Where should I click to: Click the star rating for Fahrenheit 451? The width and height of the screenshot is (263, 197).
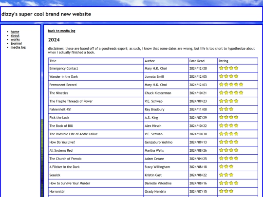226,109
